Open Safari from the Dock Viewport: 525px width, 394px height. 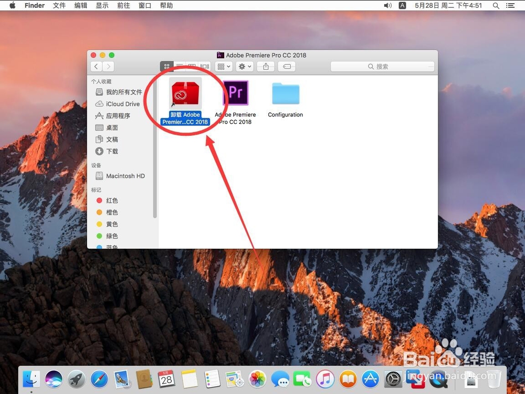pos(99,379)
